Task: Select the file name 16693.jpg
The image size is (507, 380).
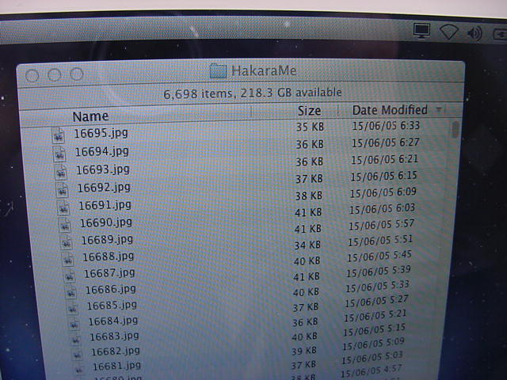Action: pos(103,169)
